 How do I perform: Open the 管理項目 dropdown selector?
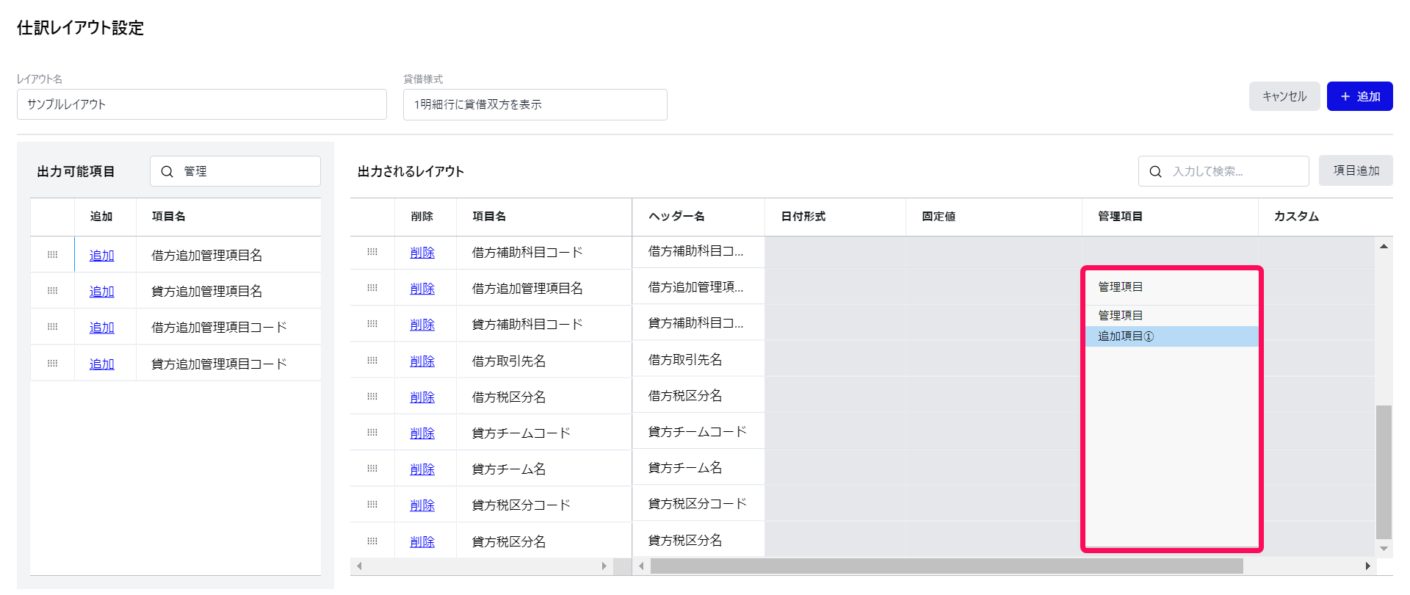pos(1171,287)
